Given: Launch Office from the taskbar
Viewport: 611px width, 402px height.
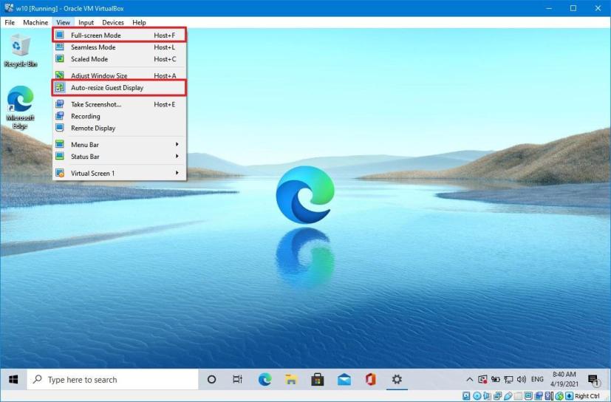Looking at the screenshot, I should coord(371,379).
